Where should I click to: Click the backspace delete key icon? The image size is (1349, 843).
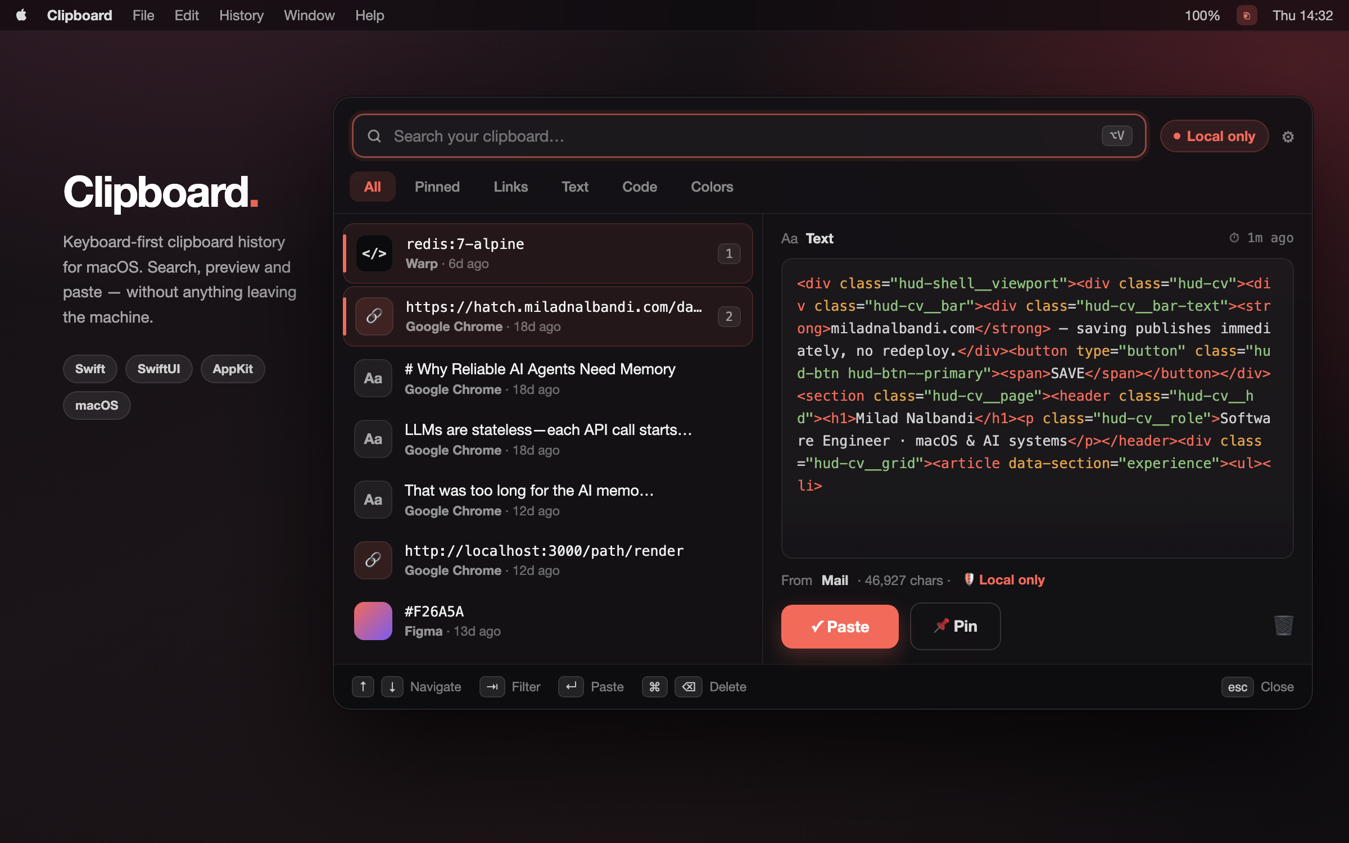coord(689,687)
